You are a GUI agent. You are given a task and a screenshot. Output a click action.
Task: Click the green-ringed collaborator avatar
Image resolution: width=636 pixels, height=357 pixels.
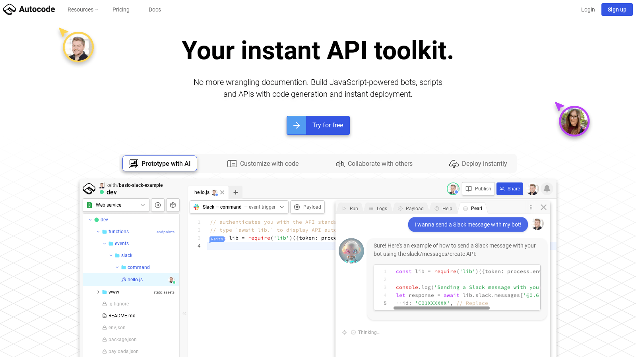[x=453, y=189]
